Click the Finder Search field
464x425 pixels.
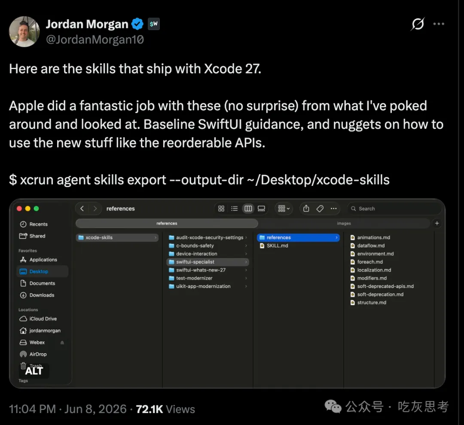click(x=394, y=209)
